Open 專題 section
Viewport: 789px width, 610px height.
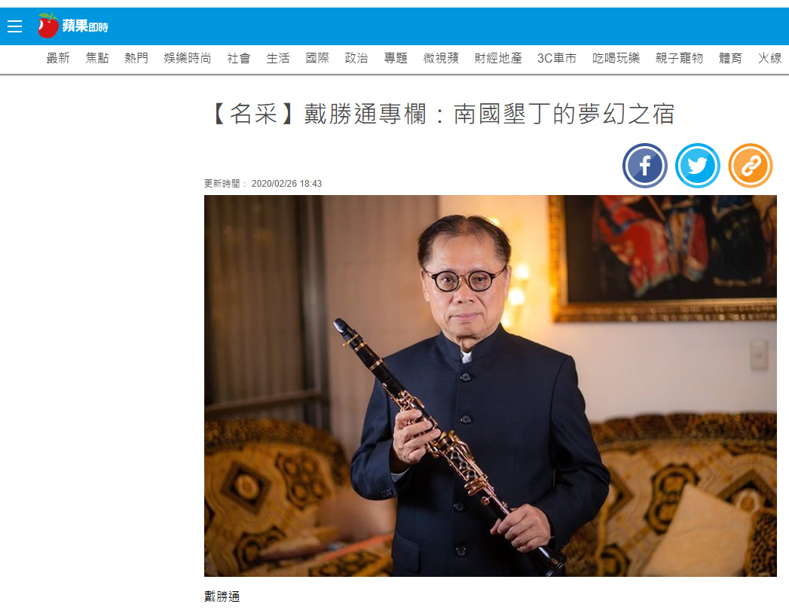coord(396,58)
